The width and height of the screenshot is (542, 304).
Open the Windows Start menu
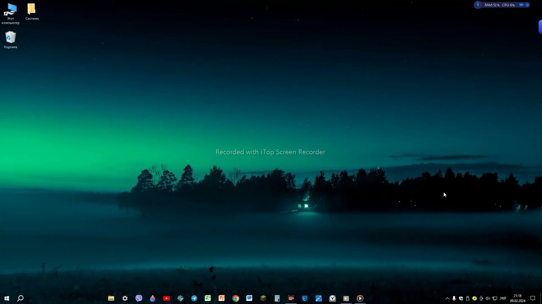click(7, 299)
